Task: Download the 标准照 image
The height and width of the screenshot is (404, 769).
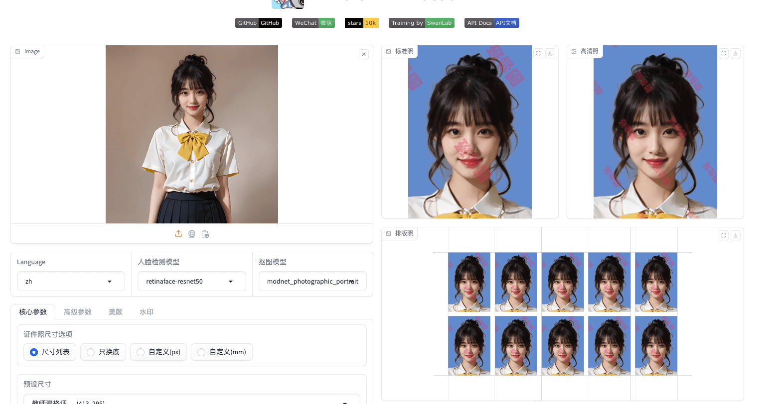Action: point(550,53)
